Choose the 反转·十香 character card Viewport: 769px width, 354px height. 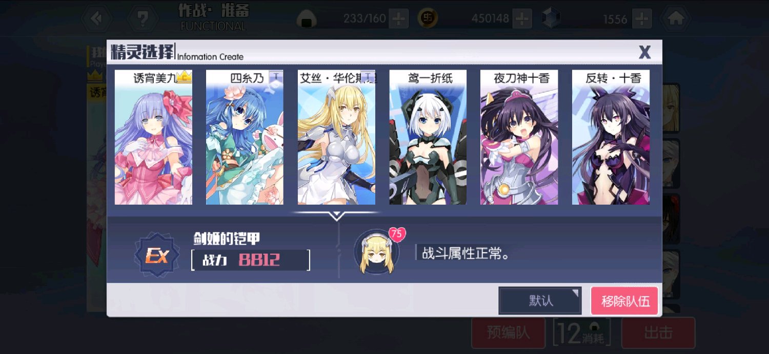click(x=611, y=137)
